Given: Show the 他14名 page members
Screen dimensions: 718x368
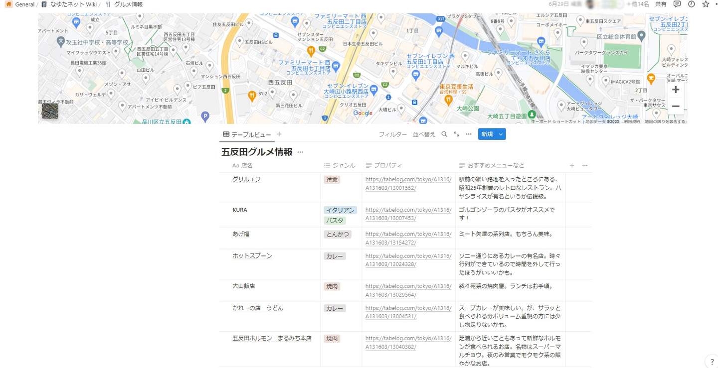Looking at the screenshot, I should (x=638, y=4).
